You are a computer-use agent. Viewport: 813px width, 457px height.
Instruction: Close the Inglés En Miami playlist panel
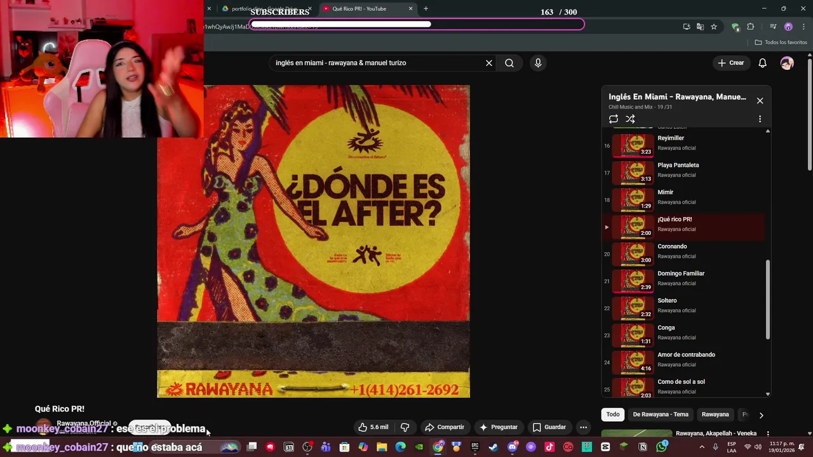760,100
